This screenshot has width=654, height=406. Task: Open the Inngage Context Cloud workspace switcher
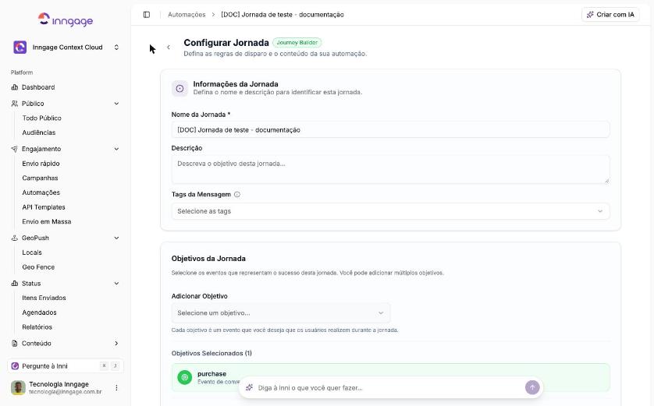pos(116,47)
